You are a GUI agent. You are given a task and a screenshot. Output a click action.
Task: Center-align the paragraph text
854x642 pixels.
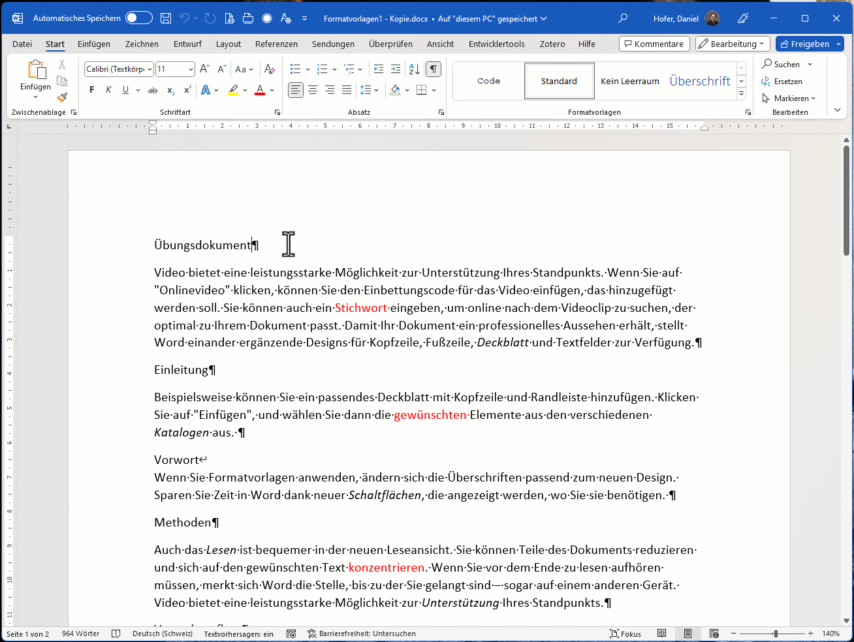(x=313, y=90)
